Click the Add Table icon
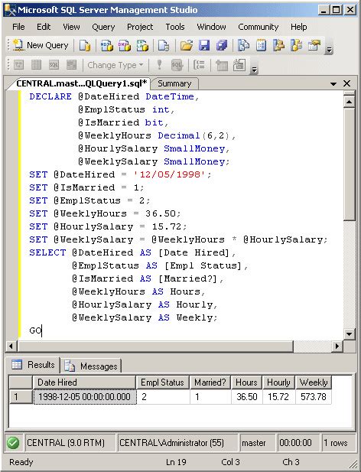The image size is (361, 472). coord(222,65)
